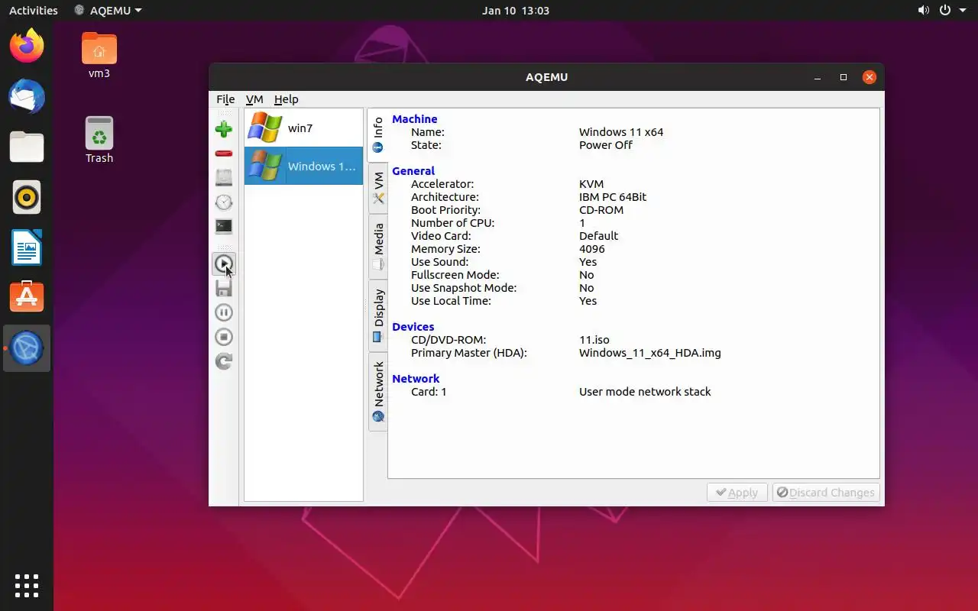Open the volume icon in the system tray
This screenshot has width=978, height=611.
924,11
